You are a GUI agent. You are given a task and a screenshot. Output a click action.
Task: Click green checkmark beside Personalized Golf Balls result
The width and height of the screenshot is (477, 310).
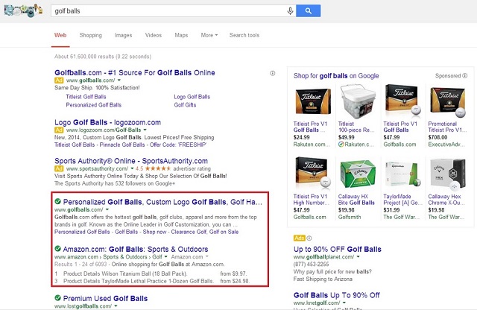click(x=58, y=201)
